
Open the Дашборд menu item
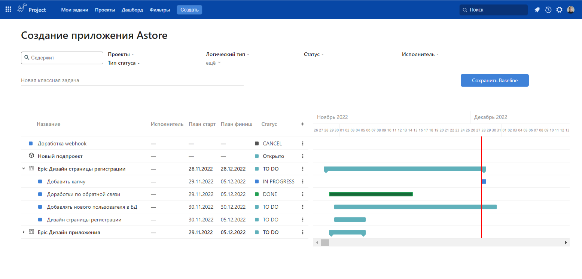pos(132,10)
